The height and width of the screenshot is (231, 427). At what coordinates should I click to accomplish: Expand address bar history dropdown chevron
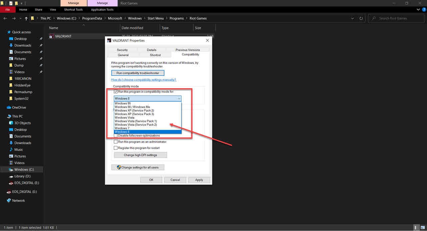353,18
